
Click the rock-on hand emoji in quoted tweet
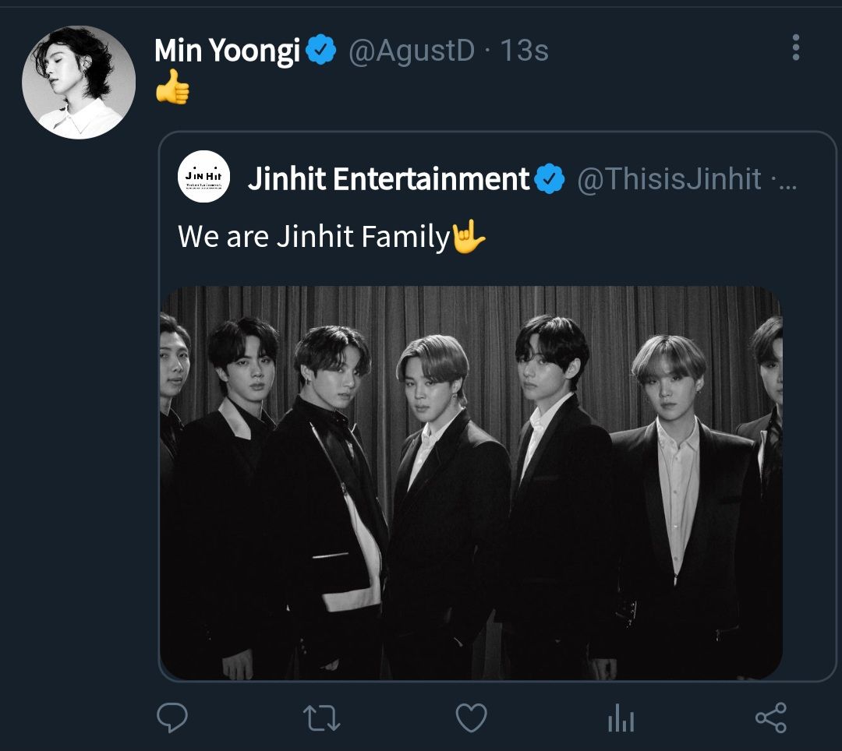[x=469, y=237]
